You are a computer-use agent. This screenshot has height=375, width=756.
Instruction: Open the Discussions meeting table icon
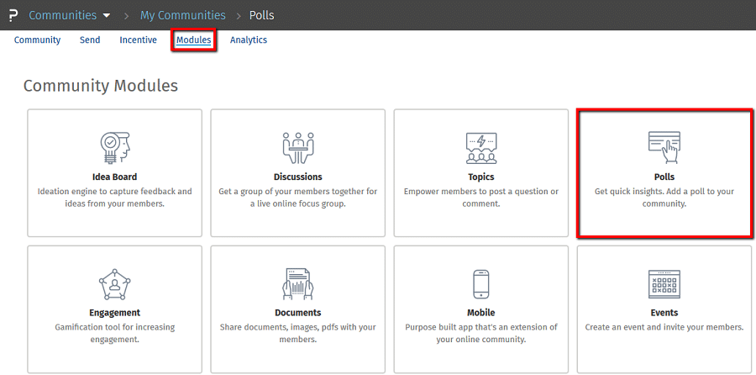(298, 148)
